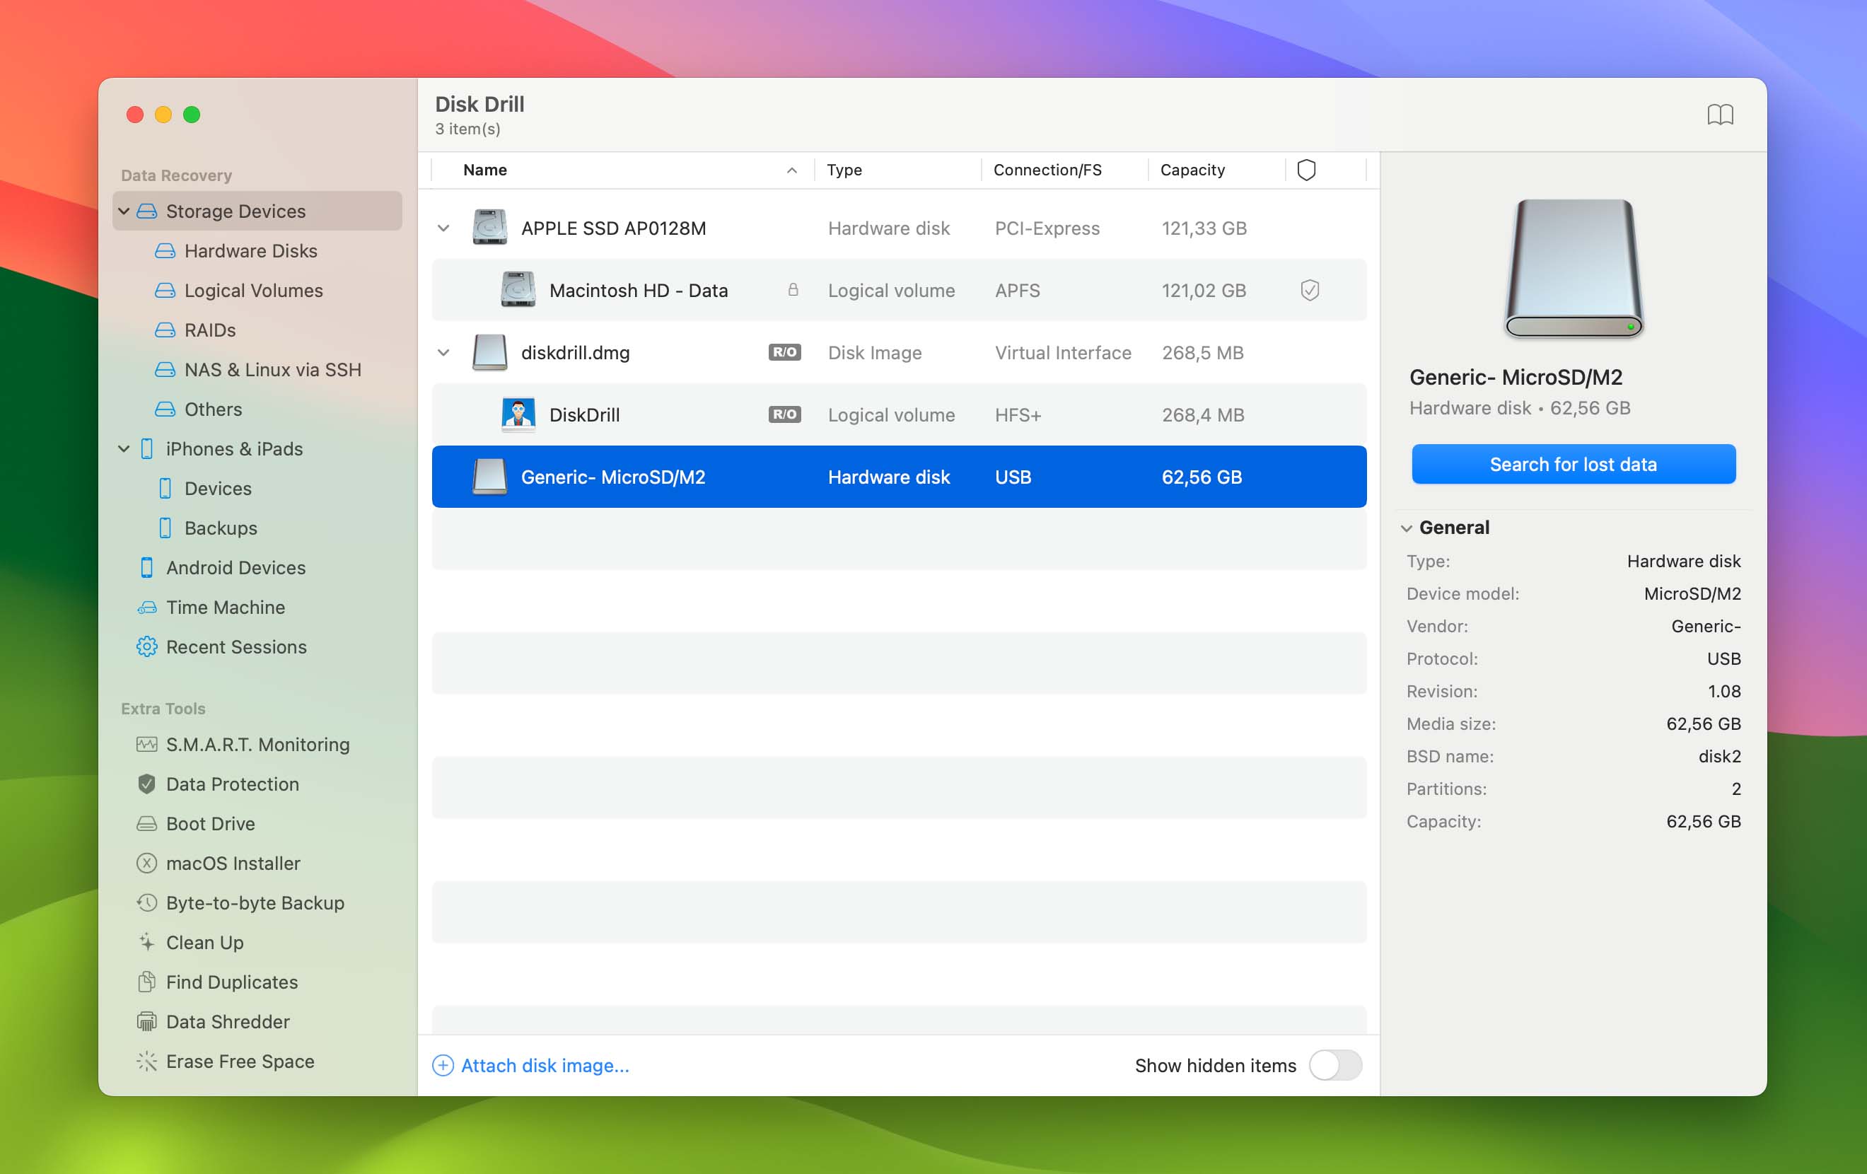
Task: Open NAS & Linux via SSH
Action: (x=273, y=369)
